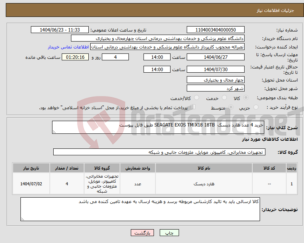304x243 pixels.
Task: Click the چاپ print button
Action: pyautogui.click(x=169, y=233)
